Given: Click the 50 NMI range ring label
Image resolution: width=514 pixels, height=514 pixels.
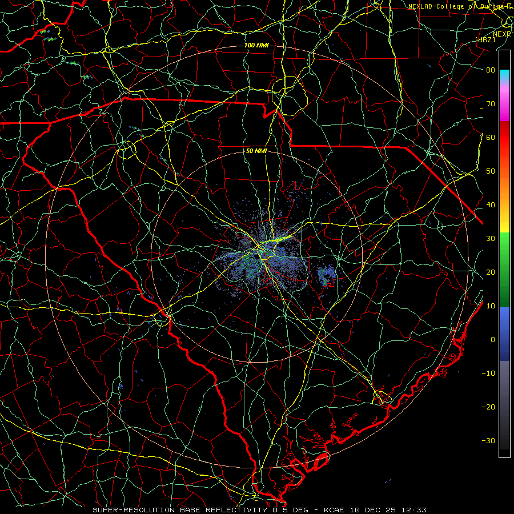Looking at the screenshot, I should [256, 151].
